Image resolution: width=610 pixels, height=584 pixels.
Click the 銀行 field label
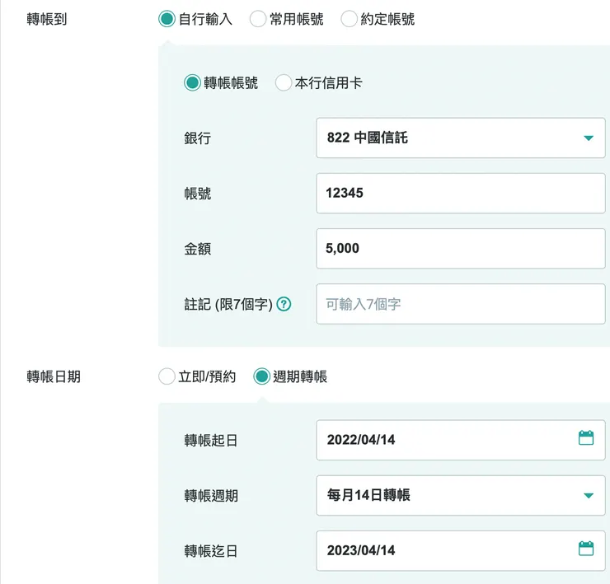(x=198, y=138)
